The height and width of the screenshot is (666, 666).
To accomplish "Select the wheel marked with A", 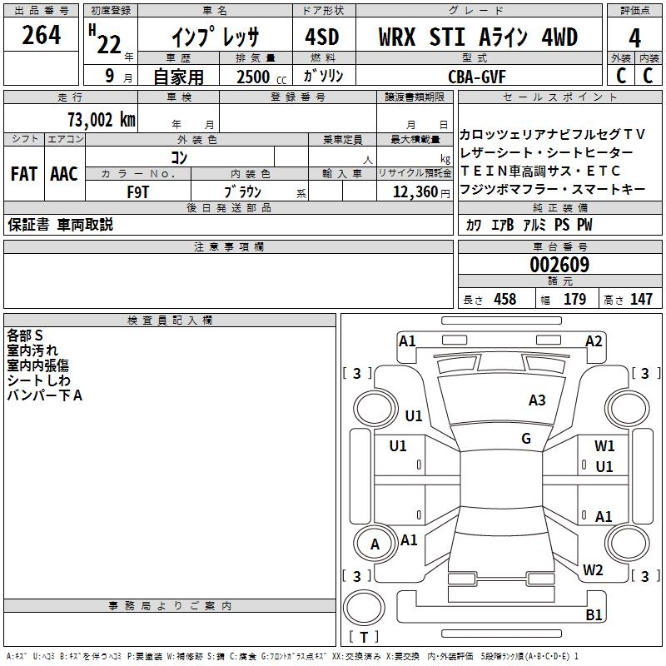I will (375, 544).
